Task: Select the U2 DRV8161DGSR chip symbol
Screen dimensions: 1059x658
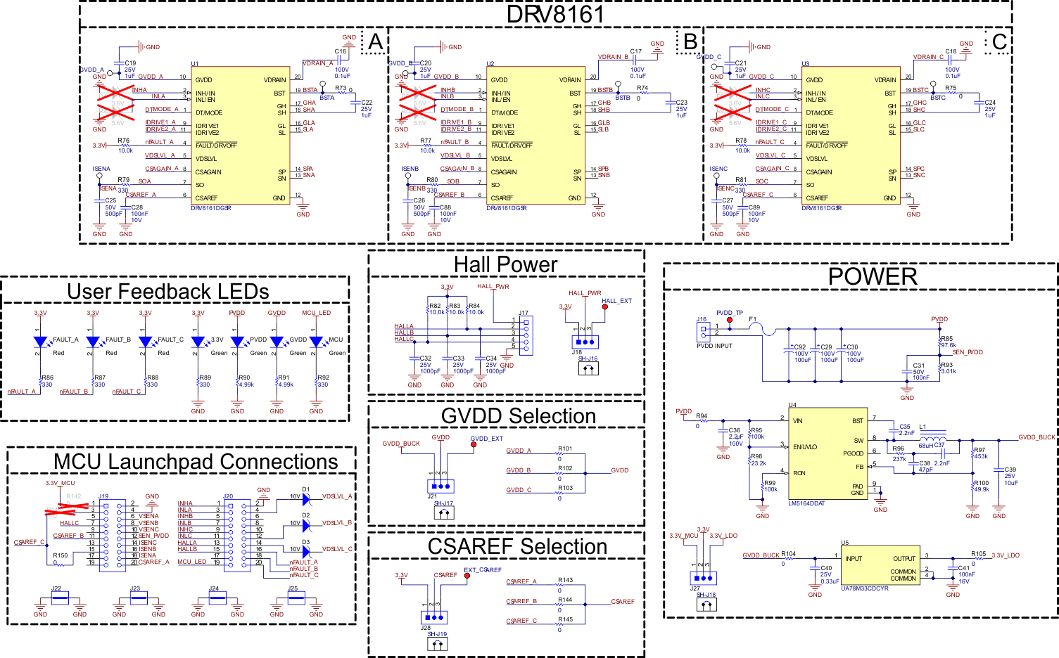Action: tap(536, 136)
